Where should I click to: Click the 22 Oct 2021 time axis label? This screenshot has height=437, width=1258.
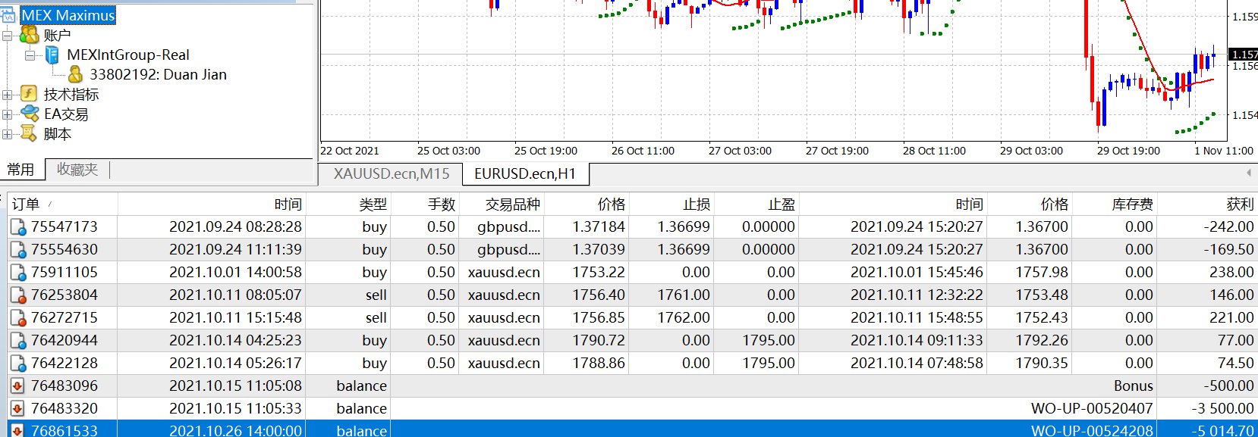point(350,151)
